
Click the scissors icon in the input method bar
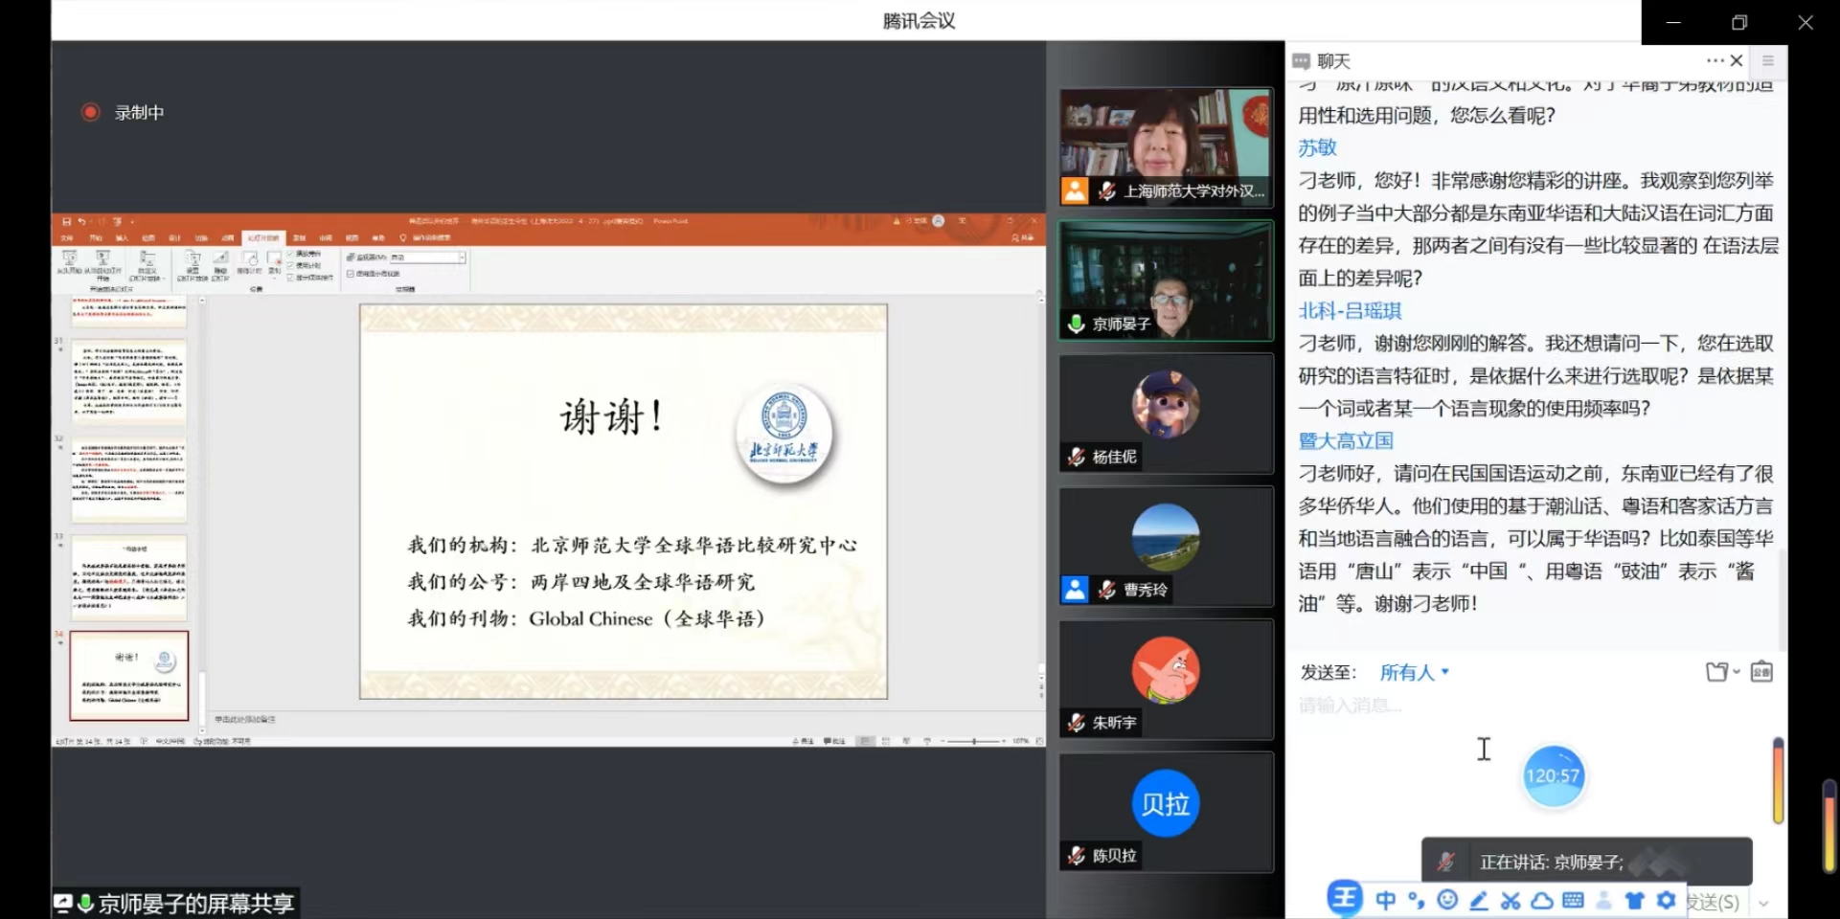(x=1511, y=900)
